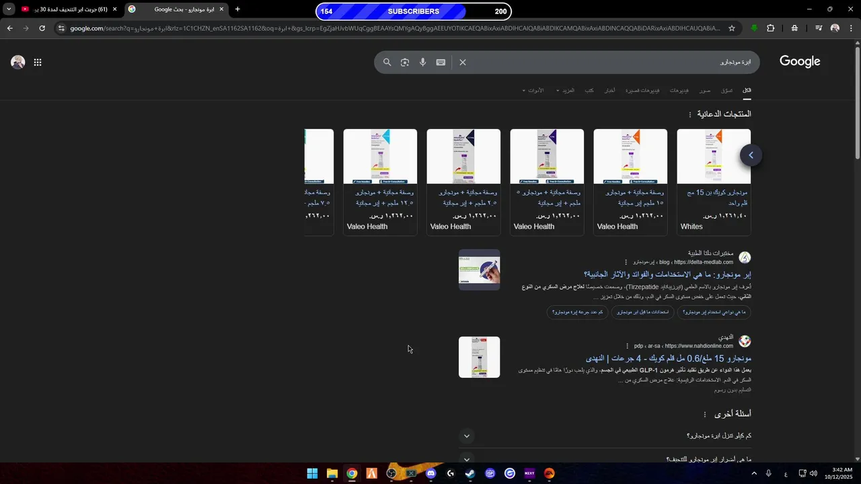861x484 pixels.
Task: Open the more options menu for nahdionline result
Action: coord(628,346)
